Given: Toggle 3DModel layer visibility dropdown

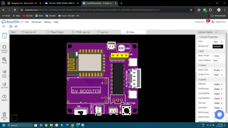Looking at the screenshot, I should tap(218, 84).
